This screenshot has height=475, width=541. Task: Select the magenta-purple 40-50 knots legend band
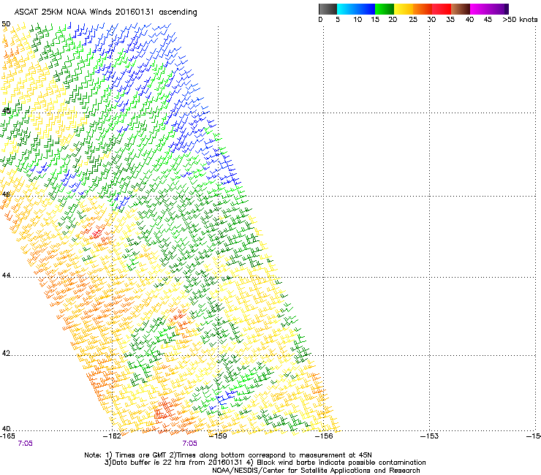click(489, 9)
